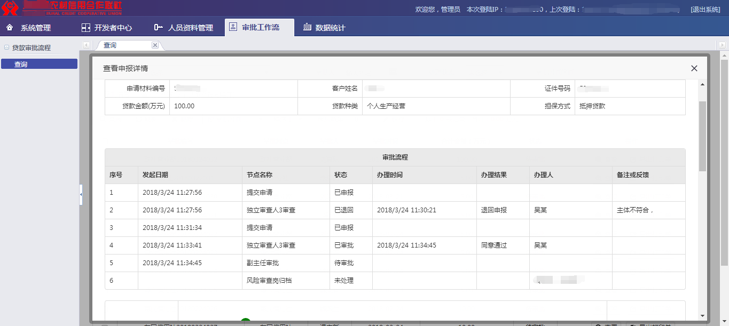This screenshot has width=729, height=326.
Task: Click dialog scrollbar down arrow
Action: coord(702,315)
